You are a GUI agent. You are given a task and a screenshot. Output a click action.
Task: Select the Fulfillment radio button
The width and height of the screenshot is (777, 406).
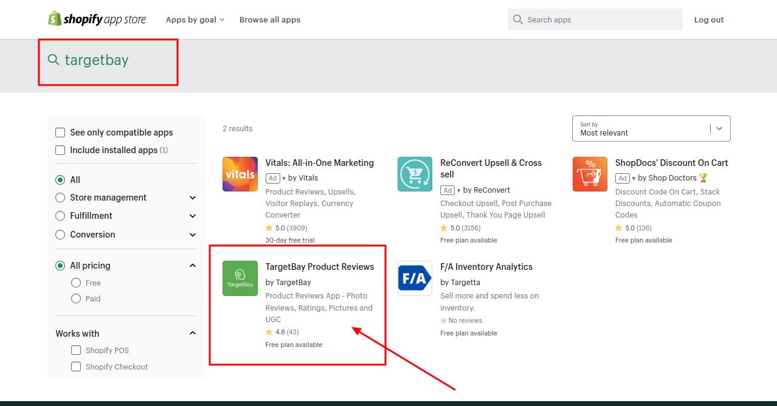click(60, 216)
